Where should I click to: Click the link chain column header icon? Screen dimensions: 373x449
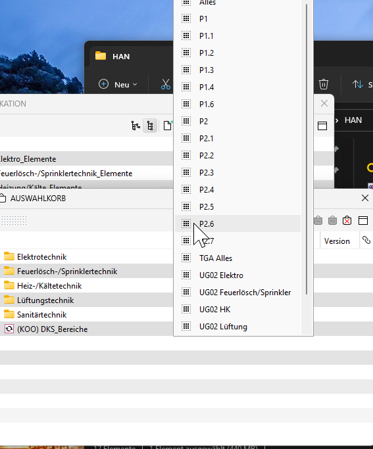366,240
